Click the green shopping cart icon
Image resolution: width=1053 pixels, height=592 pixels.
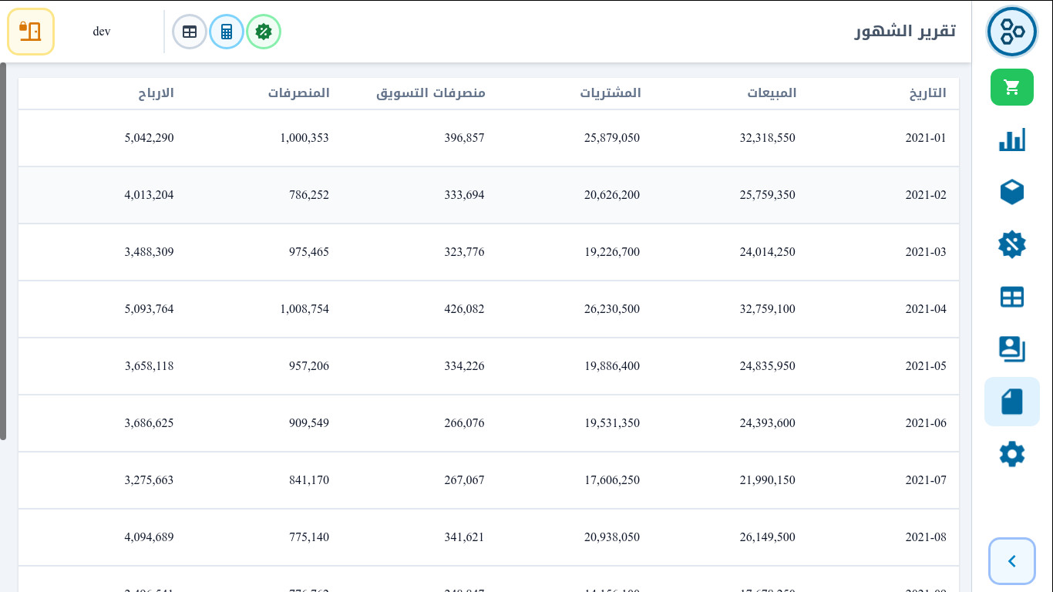tap(1011, 87)
